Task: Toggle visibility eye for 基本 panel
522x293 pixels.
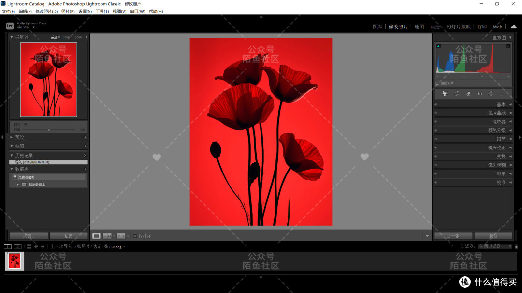Action: tap(436, 104)
